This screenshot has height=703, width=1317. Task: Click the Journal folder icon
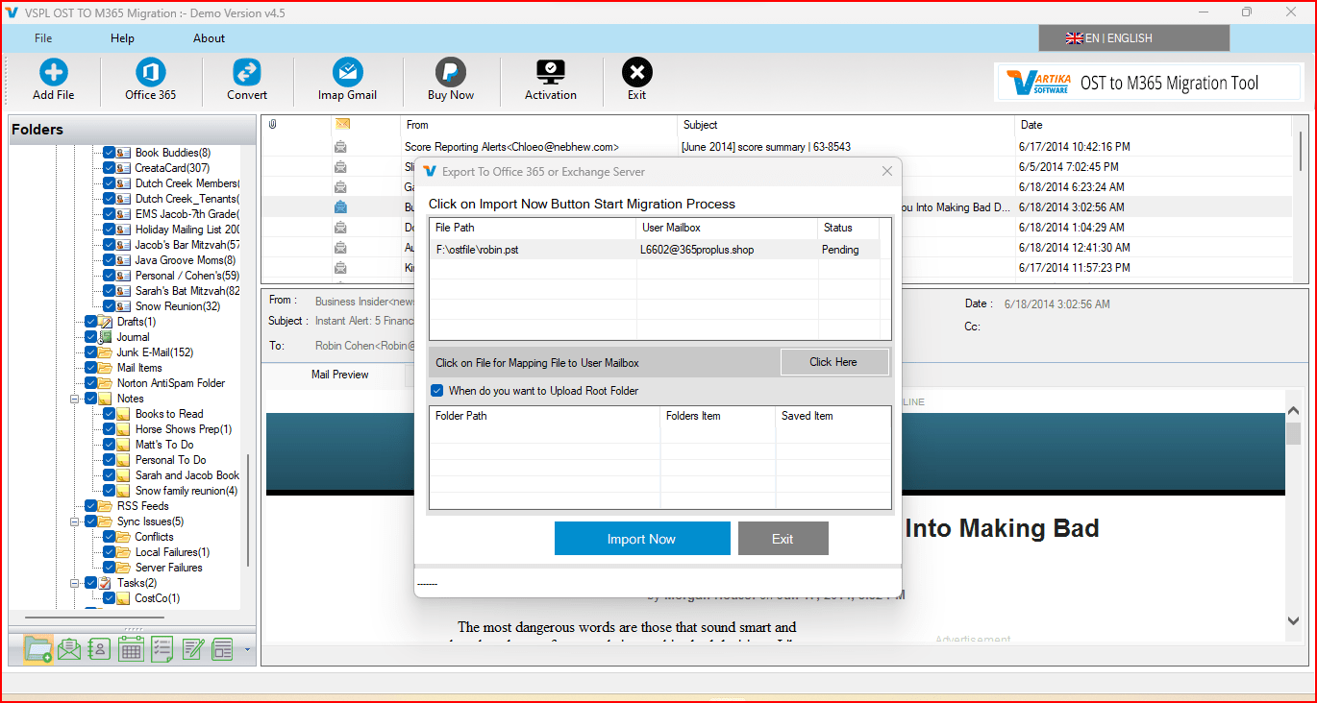point(106,337)
